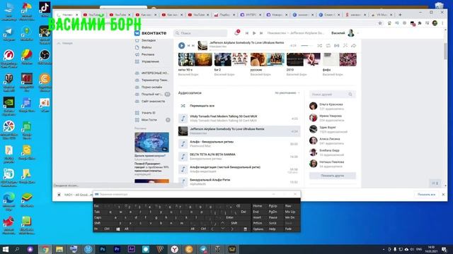453x254 pixels.
Task: Open Yandex Browser from the taskbar
Action: pyautogui.click(x=175, y=249)
